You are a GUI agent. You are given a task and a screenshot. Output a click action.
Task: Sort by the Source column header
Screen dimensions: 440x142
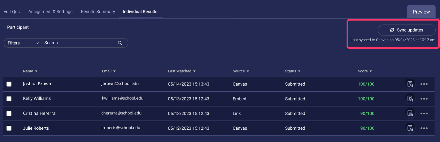[241, 71]
